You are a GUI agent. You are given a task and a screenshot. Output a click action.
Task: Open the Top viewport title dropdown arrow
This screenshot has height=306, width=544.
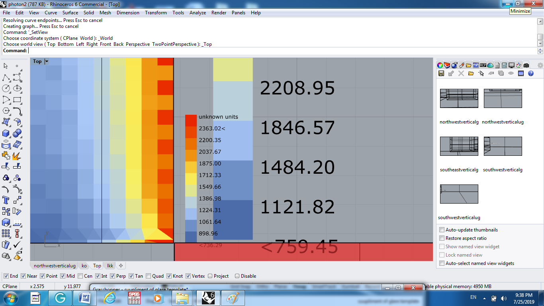(47, 61)
